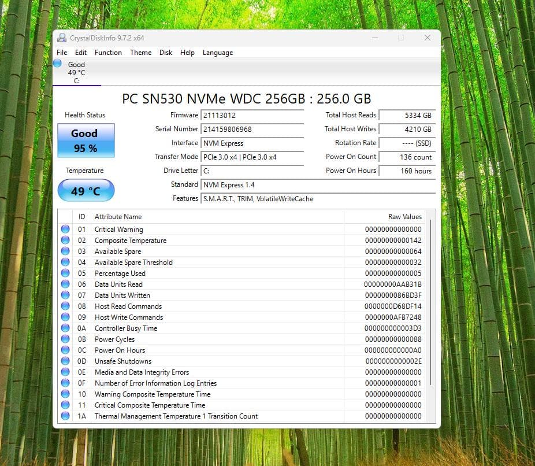Open the Theme menu
The image size is (535, 466).
click(140, 53)
